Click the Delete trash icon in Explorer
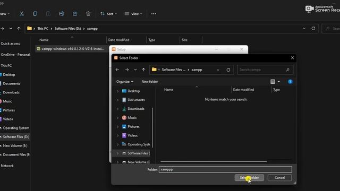Viewport: 340px width, 191px height. coord(88,14)
